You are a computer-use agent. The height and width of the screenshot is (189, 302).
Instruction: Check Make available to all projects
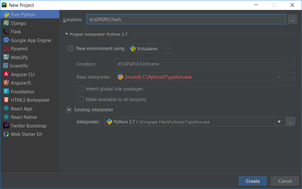[x=80, y=99]
